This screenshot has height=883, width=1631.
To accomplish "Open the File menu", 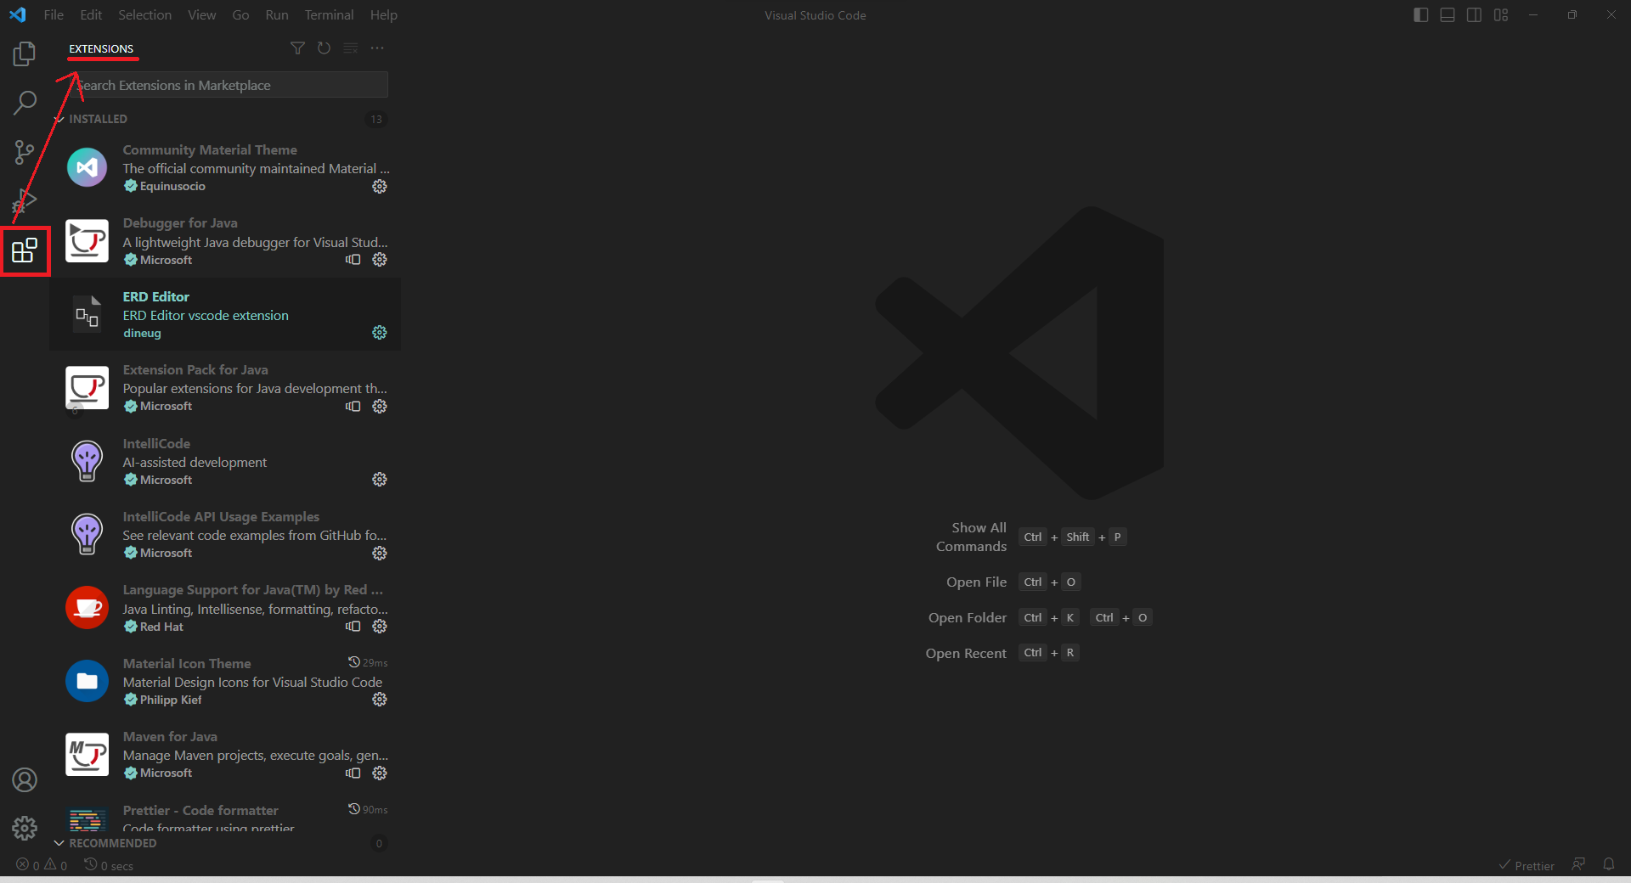I will [54, 15].
